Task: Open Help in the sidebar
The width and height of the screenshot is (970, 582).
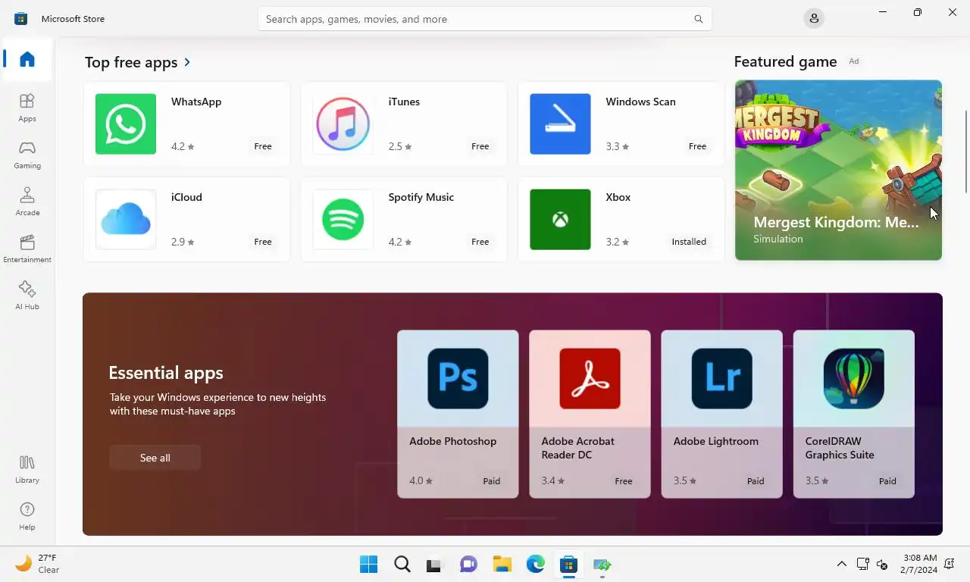Action: click(27, 515)
